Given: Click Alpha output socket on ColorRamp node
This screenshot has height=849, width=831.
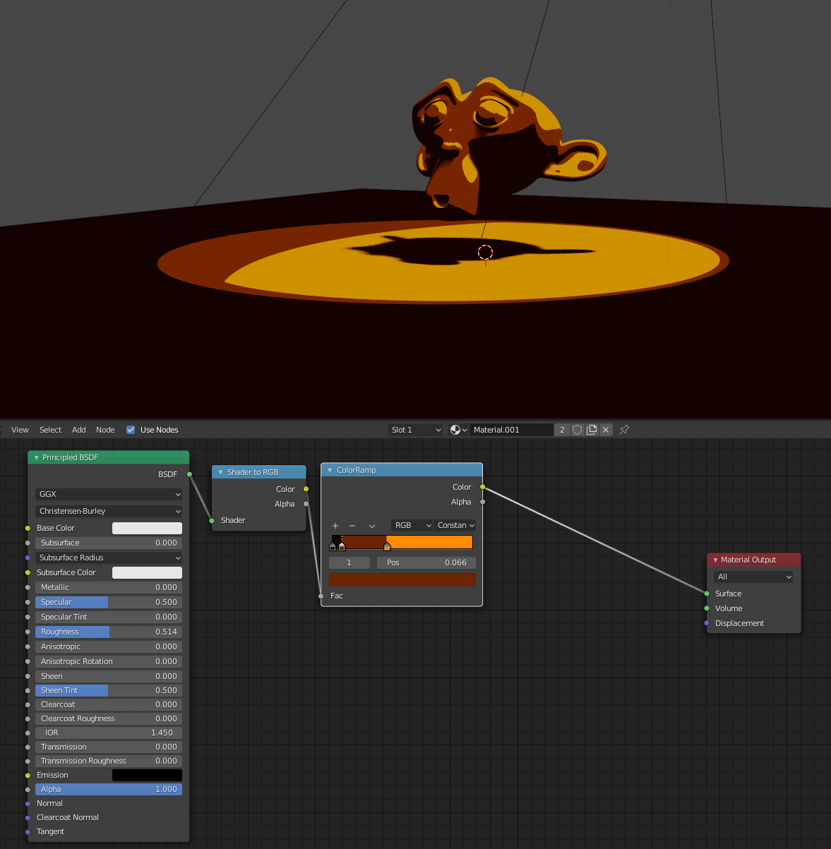Looking at the screenshot, I should click(x=483, y=502).
